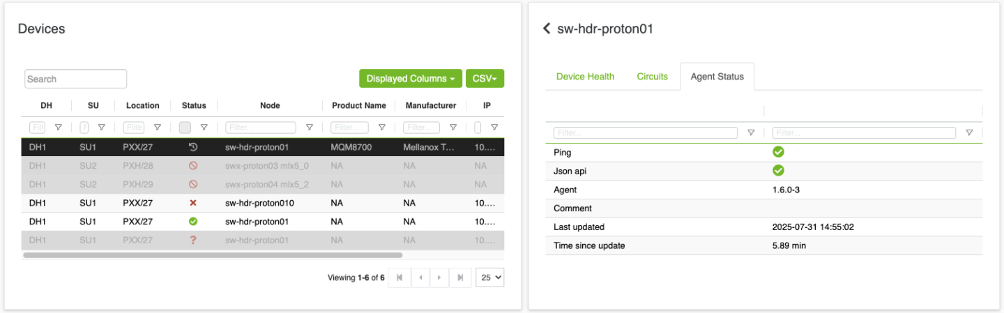1004x313 pixels.
Task: Focus the Search field above the Devices table
Action: pyautogui.click(x=75, y=79)
